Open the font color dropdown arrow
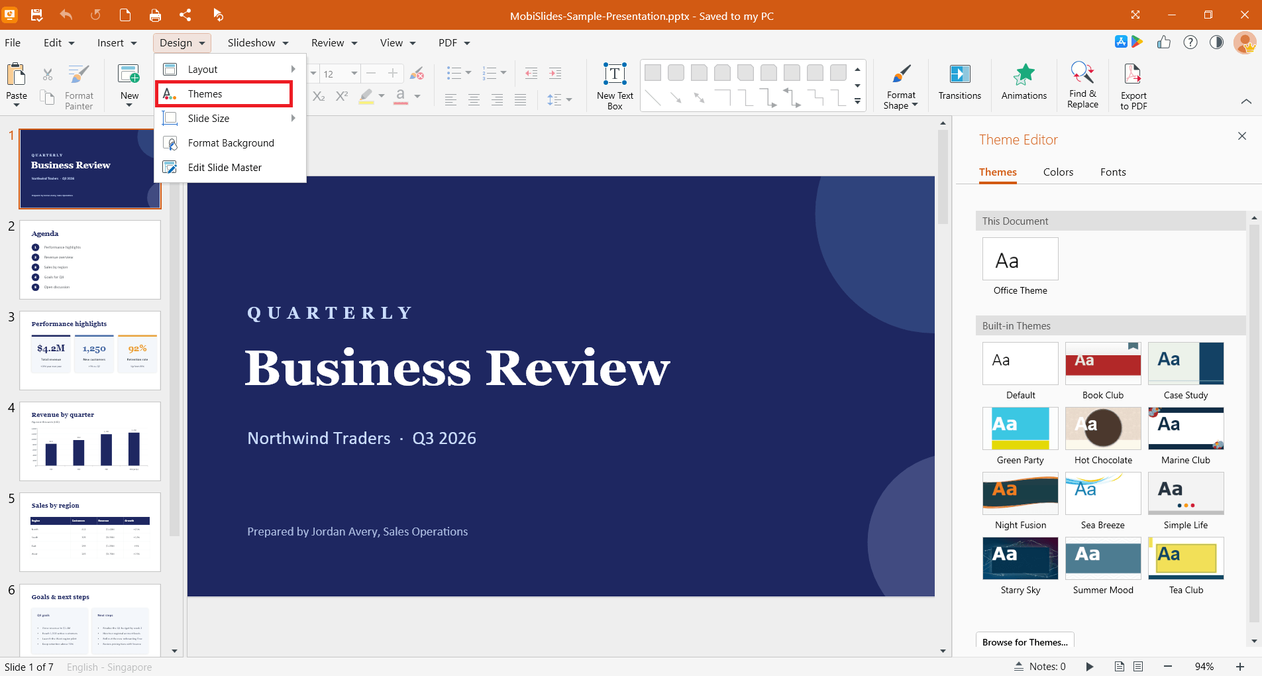The image size is (1262, 676). pyautogui.click(x=417, y=97)
